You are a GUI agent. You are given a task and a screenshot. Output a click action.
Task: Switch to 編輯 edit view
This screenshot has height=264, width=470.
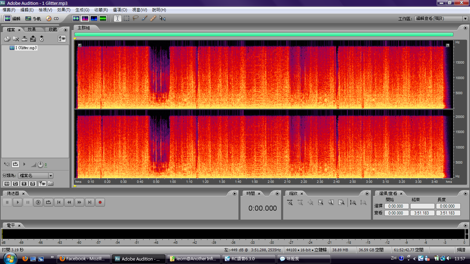pyautogui.click(x=12, y=19)
